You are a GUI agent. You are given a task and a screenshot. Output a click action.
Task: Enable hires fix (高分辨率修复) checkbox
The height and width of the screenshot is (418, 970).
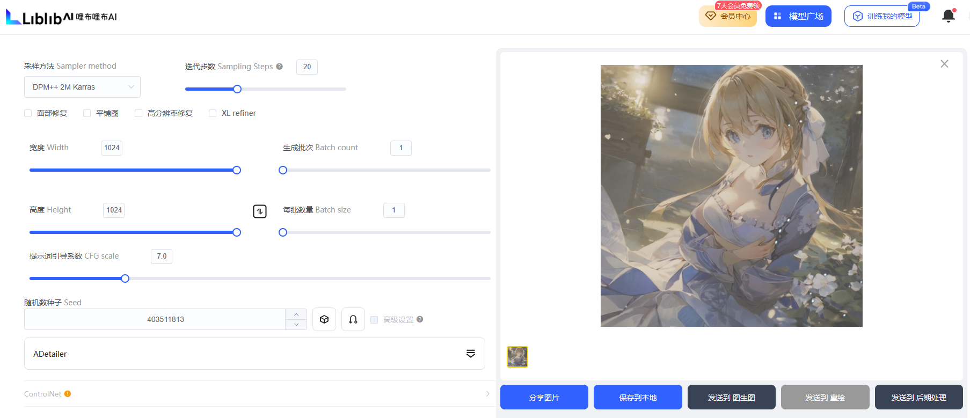(x=138, y=113)
